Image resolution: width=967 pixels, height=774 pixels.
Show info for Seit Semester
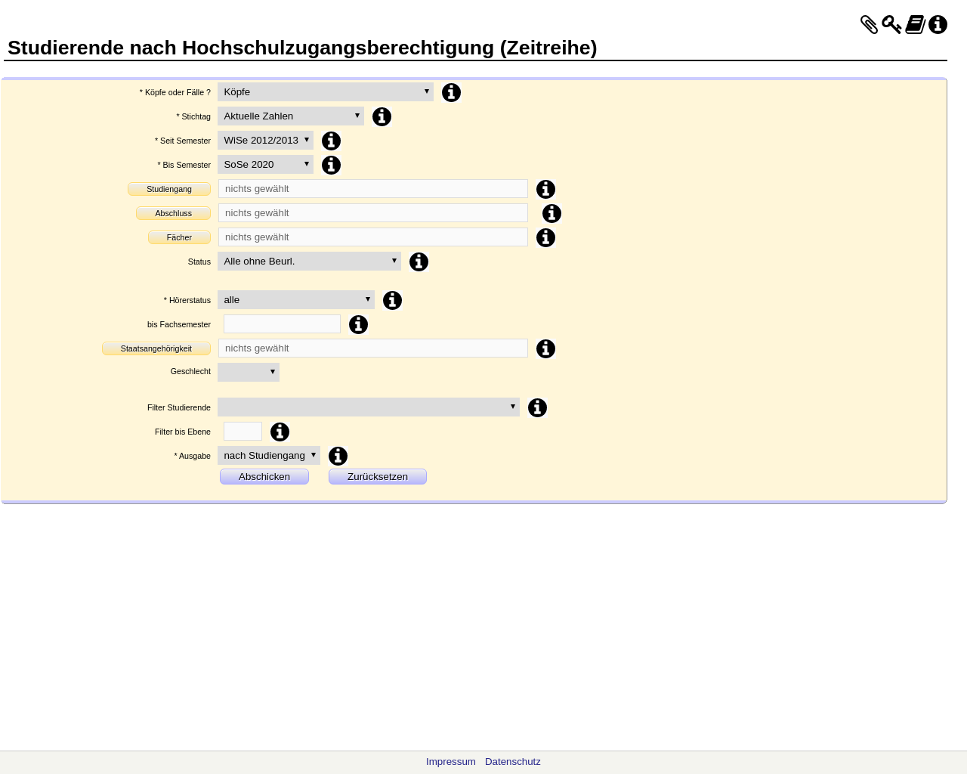point(331,141)
